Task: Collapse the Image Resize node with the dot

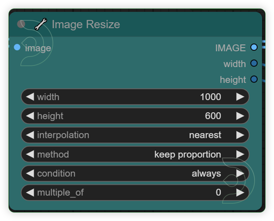Action: tap(21, 24)
